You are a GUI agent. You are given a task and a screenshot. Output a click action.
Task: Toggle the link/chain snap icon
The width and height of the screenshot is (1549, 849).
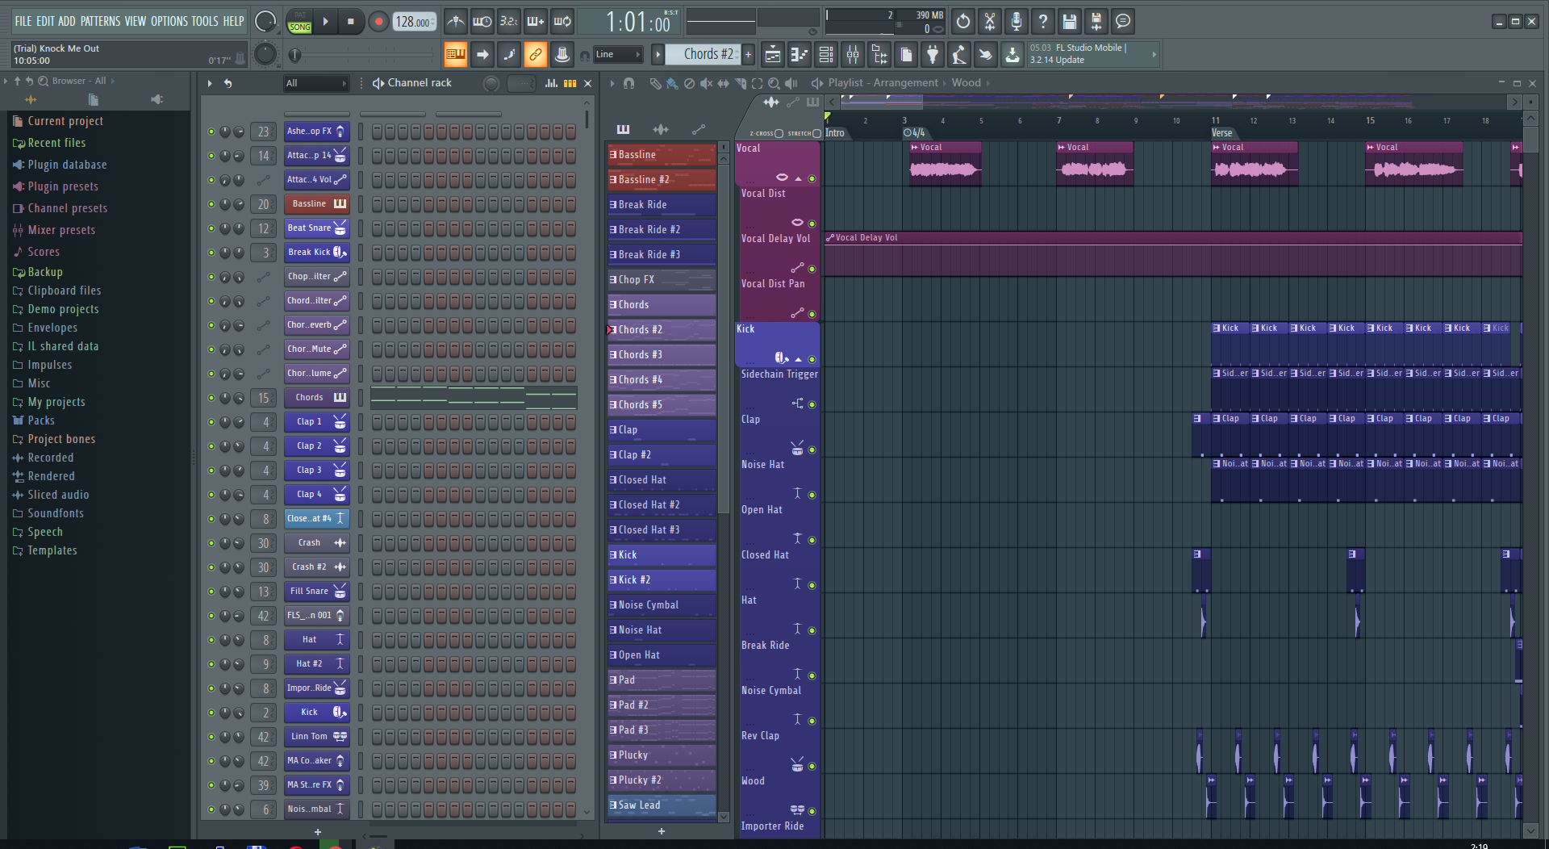[x=535, y=55]
